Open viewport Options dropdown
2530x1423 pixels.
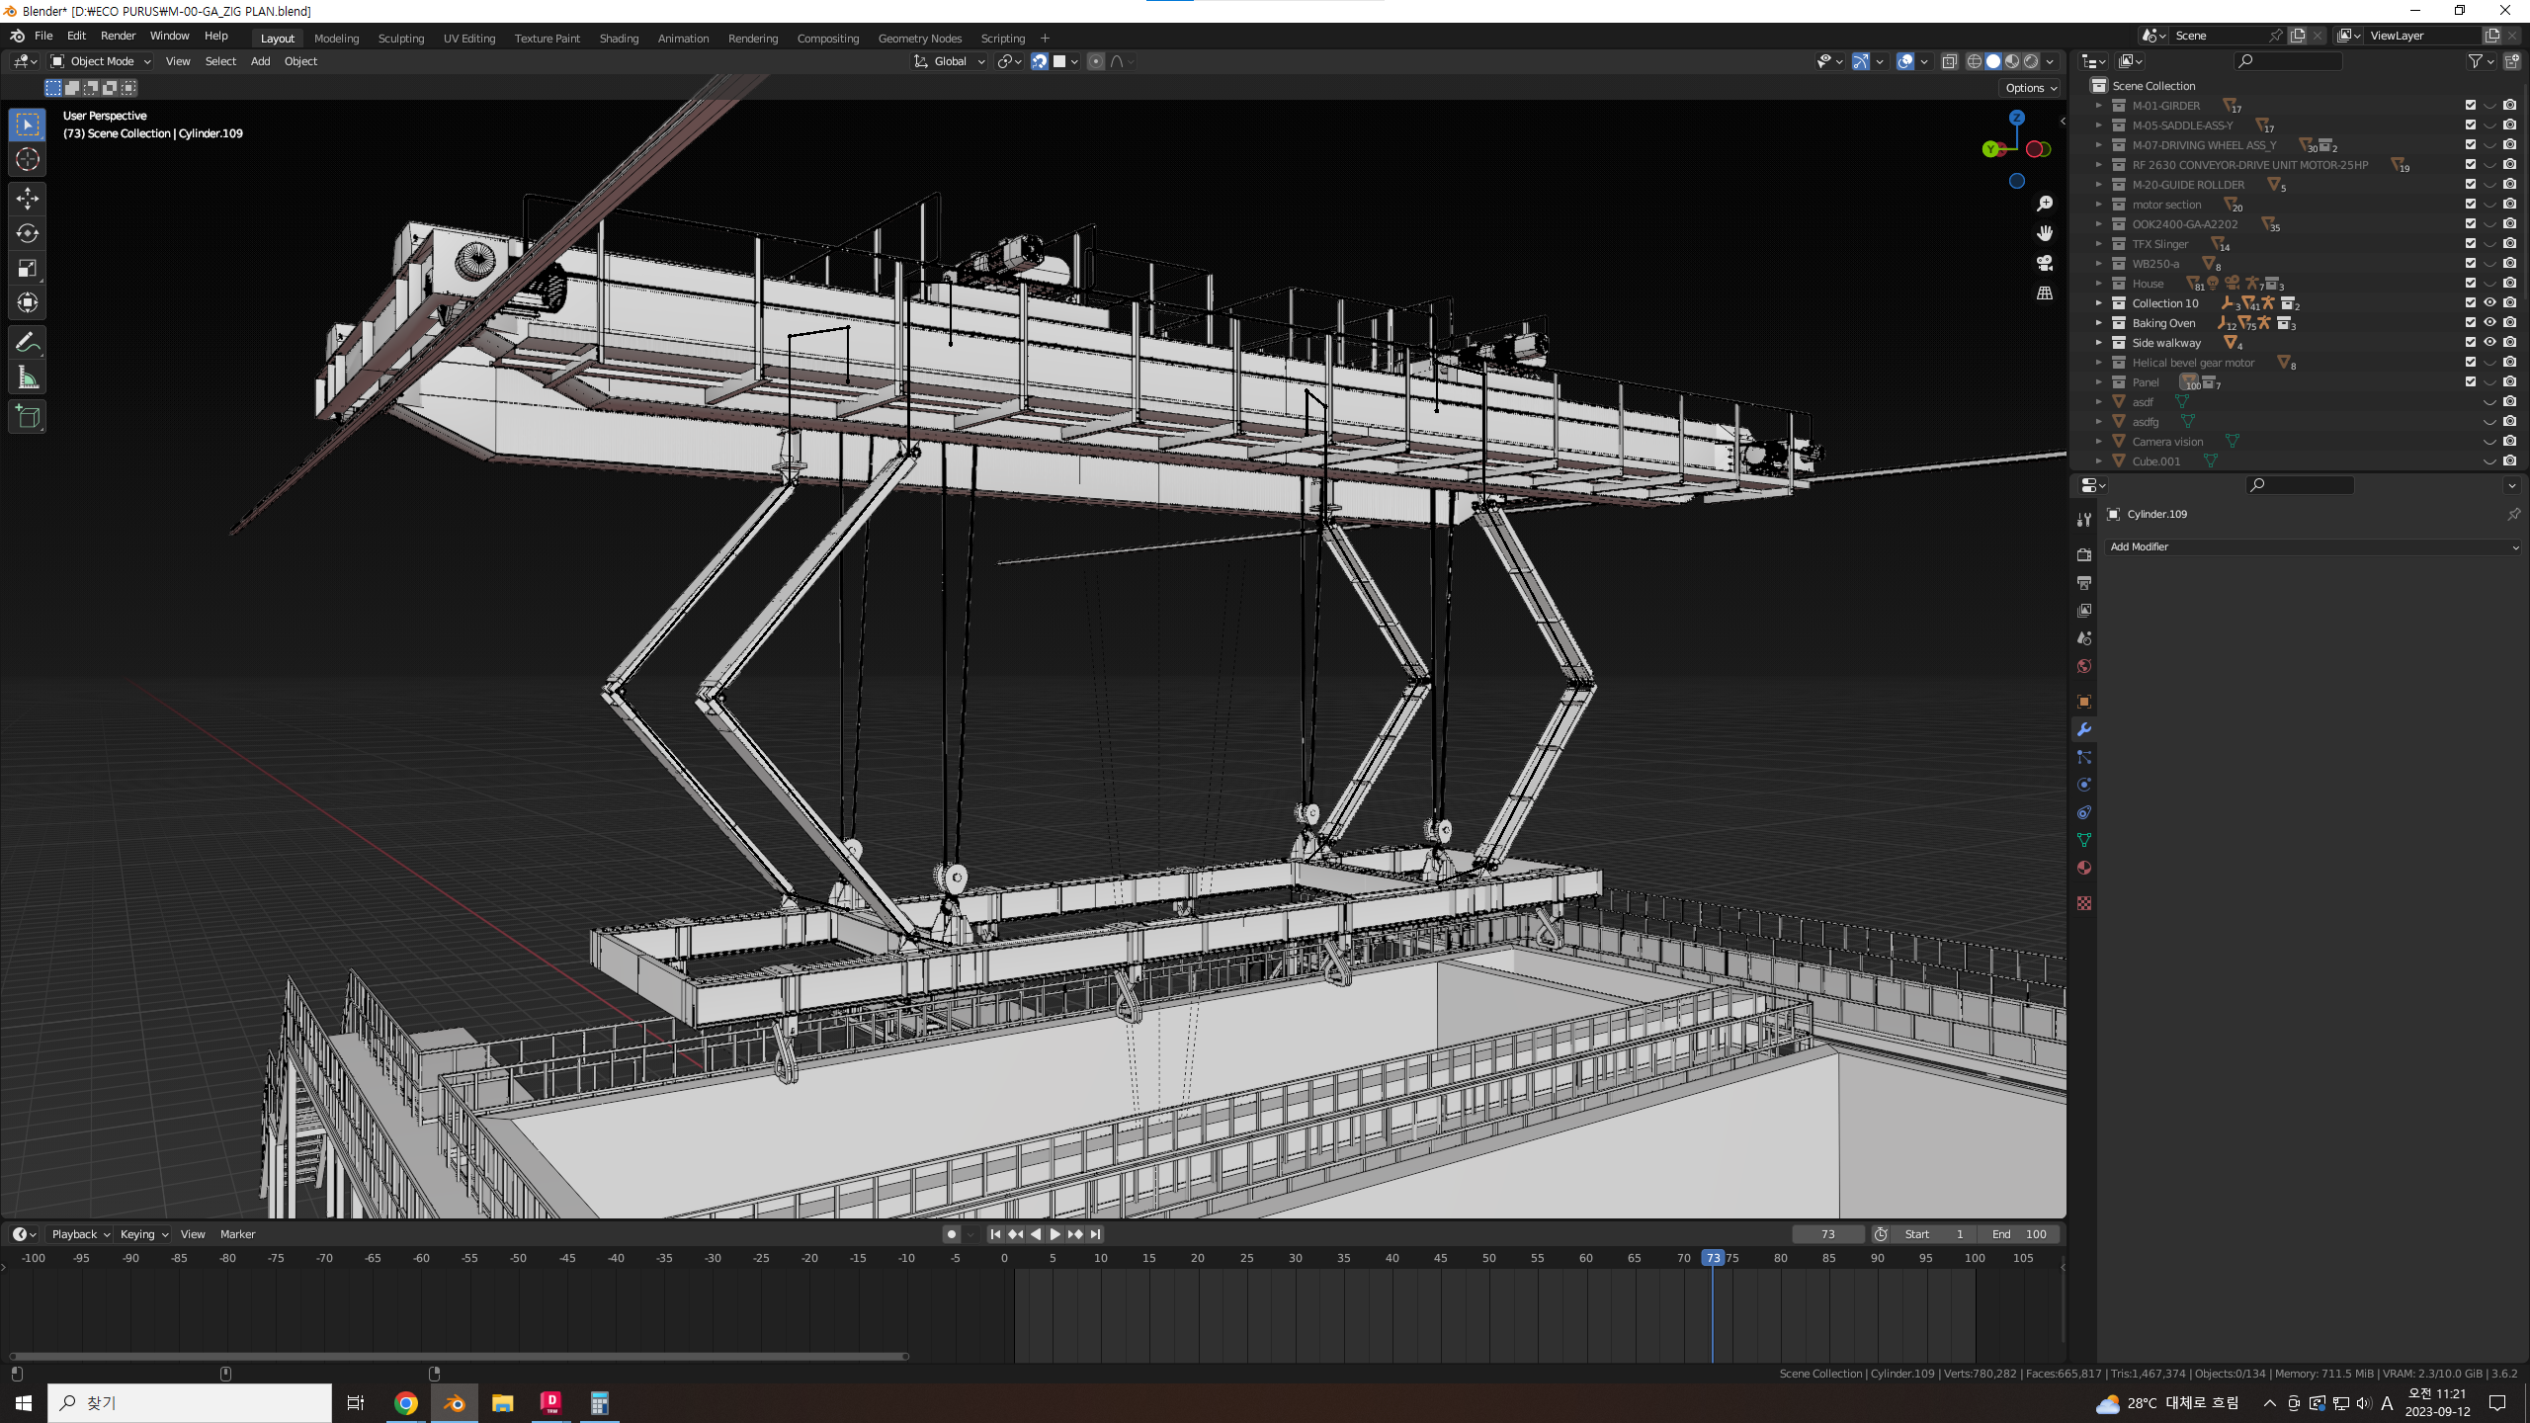(x=2031, y=88)
